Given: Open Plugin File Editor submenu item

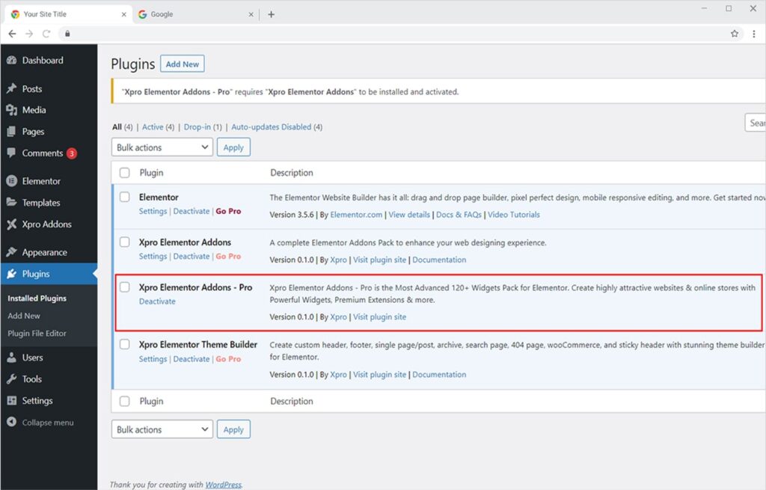Looking at the screenshot, I should [x=37, y=334].
